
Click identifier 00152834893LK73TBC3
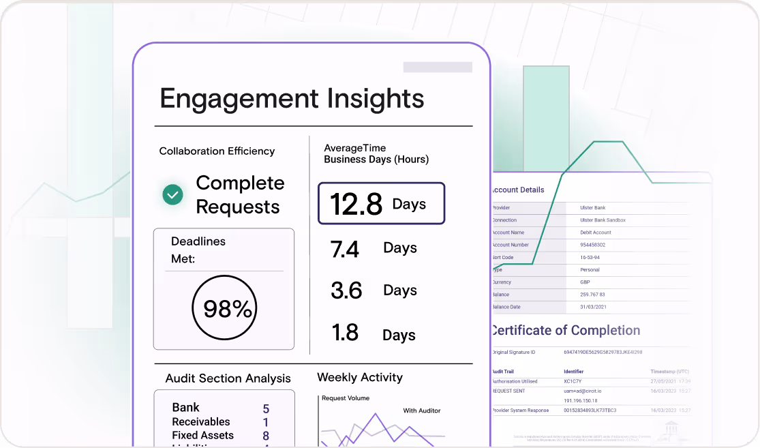(x=590, y=410)
